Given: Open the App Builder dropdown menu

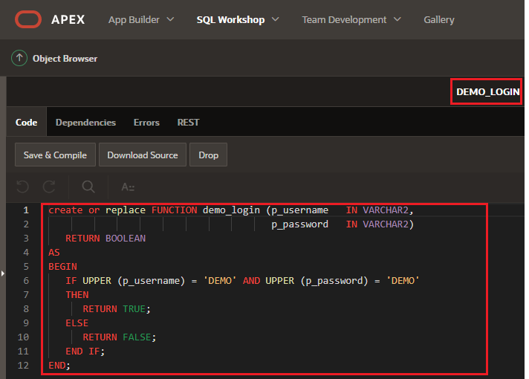Looking at the screenshot, I should [141, 19].
